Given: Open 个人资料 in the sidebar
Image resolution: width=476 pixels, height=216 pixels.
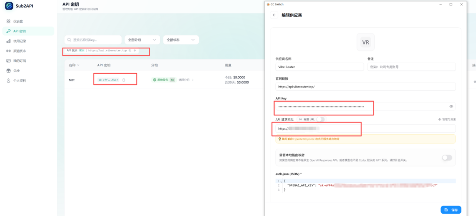Looking at the screenshot, I should pos(28,81).
